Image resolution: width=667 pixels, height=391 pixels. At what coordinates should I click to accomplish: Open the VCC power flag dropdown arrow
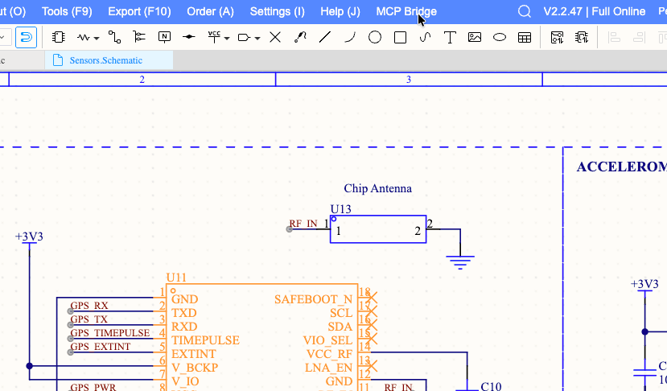point(227,39)
